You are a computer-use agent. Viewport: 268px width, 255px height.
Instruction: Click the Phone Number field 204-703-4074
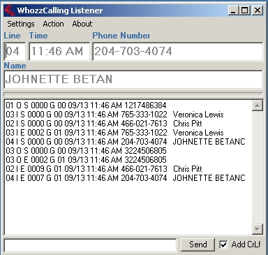coord(178,51)
